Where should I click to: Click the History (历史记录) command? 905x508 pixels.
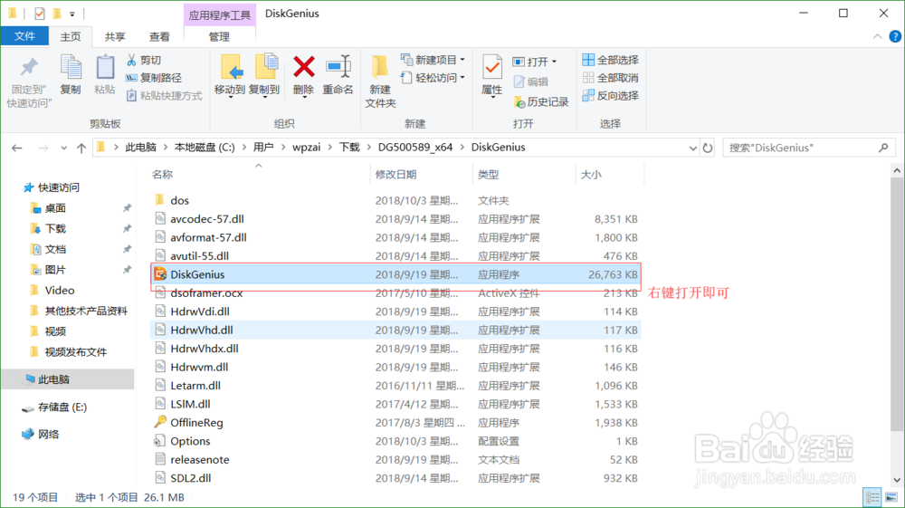coord(541,102)
